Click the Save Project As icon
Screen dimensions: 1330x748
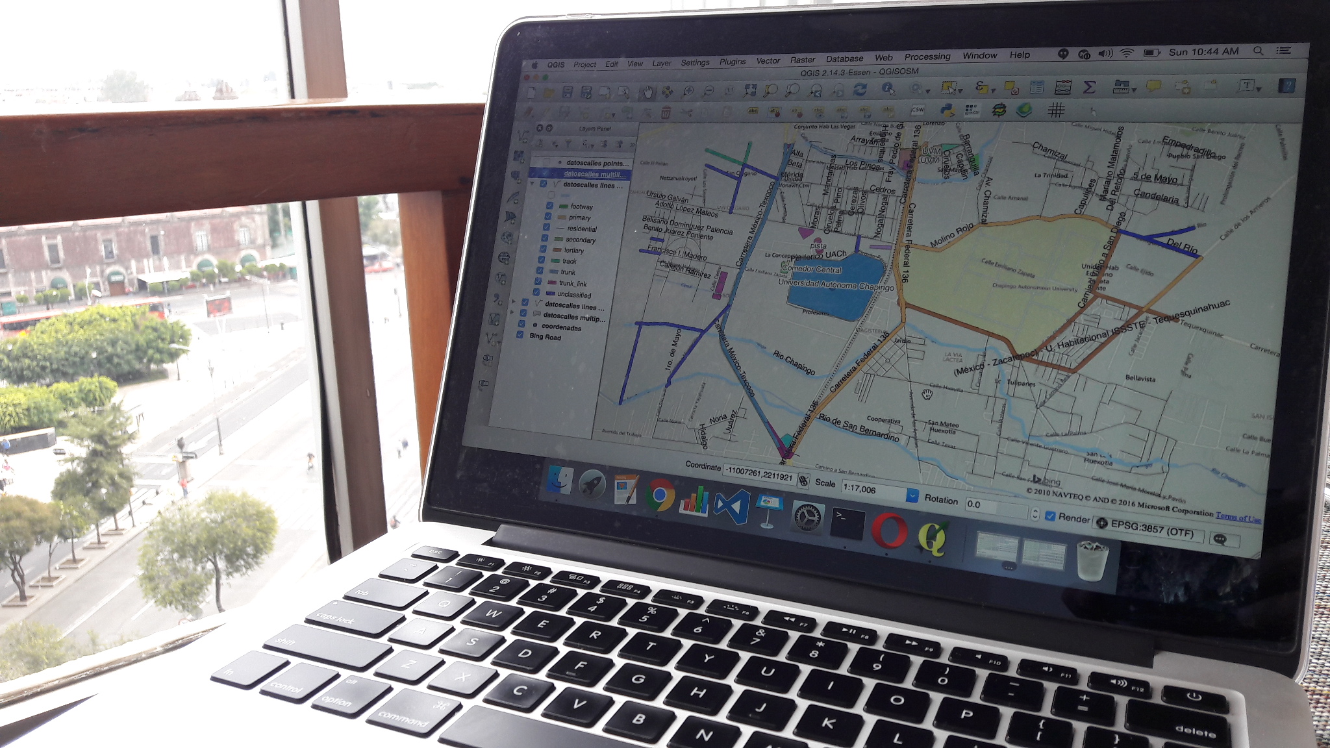[586, 93]
